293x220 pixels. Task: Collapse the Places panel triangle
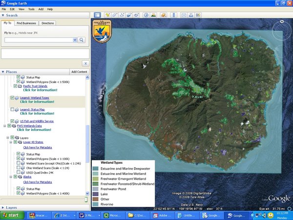click(x=3, y=72)
